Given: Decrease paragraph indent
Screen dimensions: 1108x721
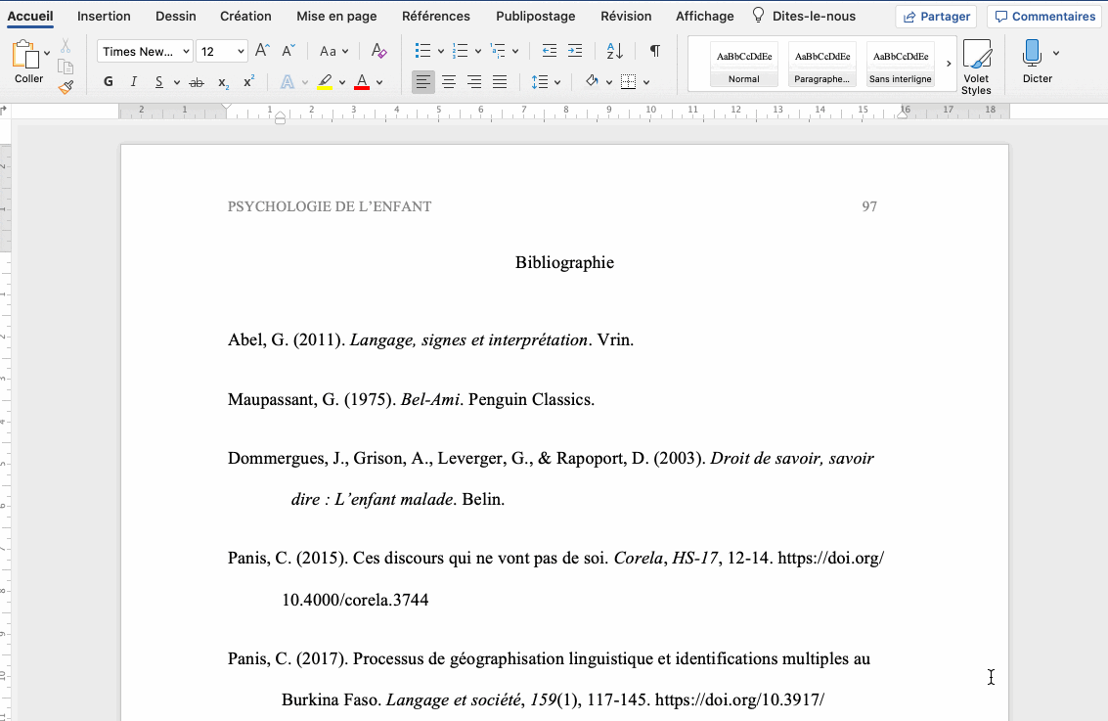Looking at the screenshot, I should tap(549, 51).
